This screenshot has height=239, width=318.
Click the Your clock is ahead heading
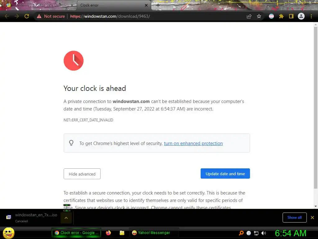(x=95, y=88)
